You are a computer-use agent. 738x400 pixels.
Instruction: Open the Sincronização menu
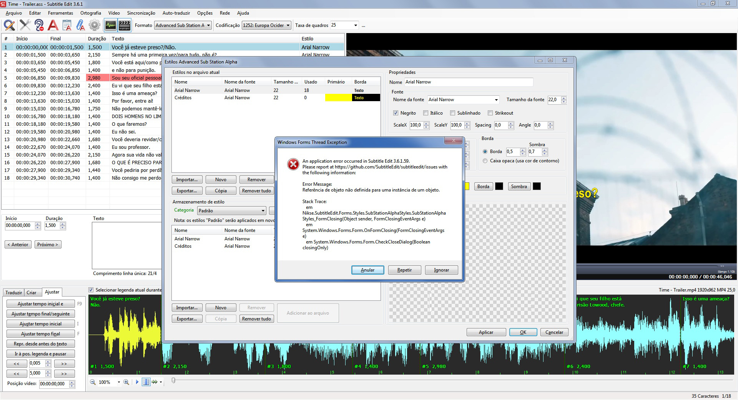click(x=141, y=13)
